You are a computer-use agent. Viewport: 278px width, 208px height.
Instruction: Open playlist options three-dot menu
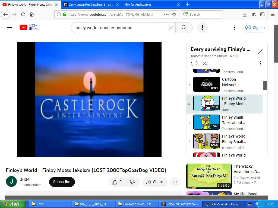(x=260, y=63)
